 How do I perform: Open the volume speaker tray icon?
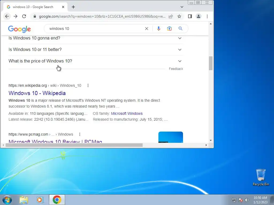click(247, 200)
